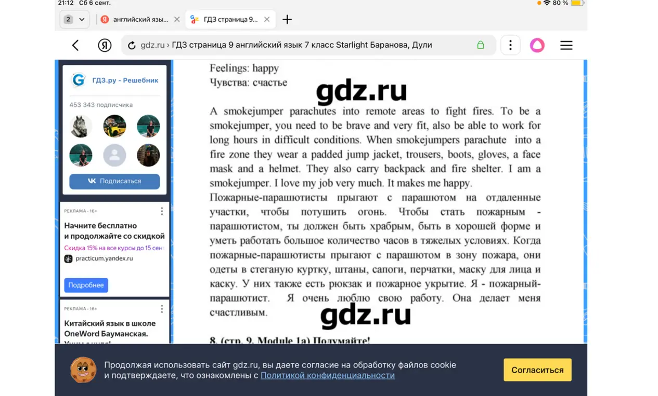Open the ГДЗ.ру - Решебник VK group link

(125, 80)
